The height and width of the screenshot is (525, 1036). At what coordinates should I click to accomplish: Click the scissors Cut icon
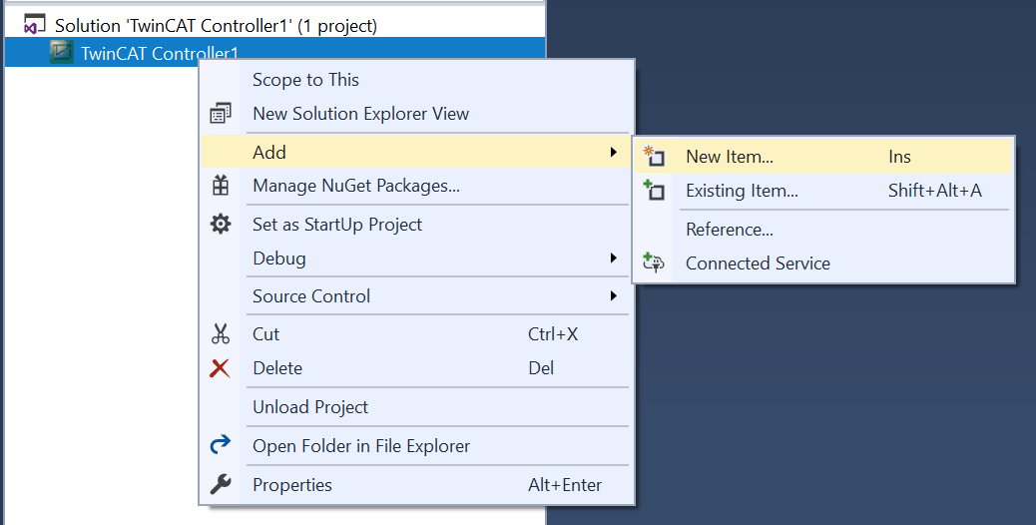221,334
